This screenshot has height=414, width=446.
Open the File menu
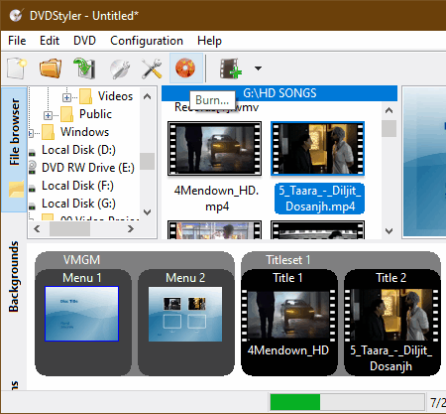coord(17,41)
